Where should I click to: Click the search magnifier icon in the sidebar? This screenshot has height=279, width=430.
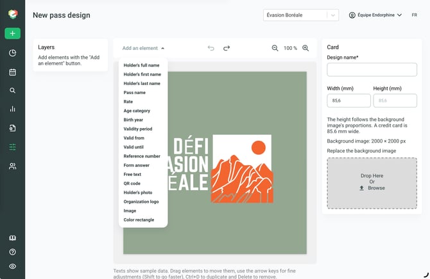pos(13,90)
